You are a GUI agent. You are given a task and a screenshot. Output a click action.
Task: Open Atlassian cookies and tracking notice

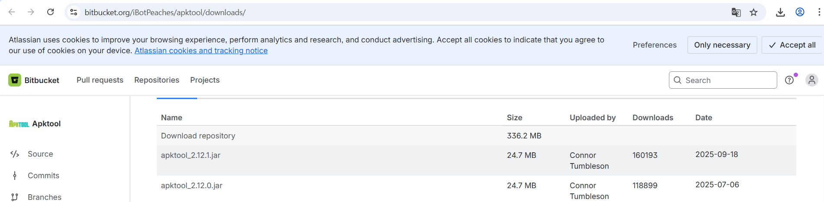[201, 51]
